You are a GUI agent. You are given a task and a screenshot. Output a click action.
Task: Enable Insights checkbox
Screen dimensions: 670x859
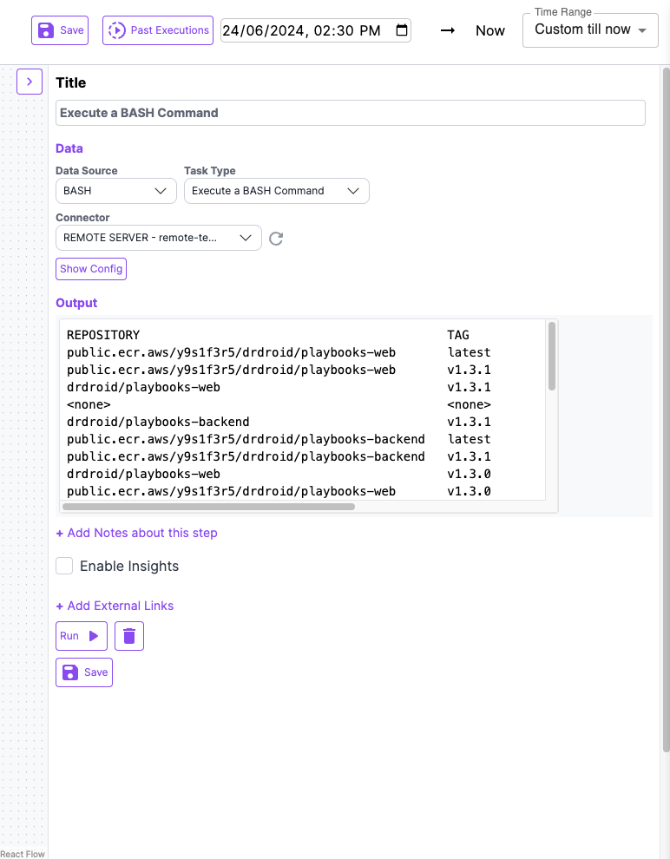point(64,566)
